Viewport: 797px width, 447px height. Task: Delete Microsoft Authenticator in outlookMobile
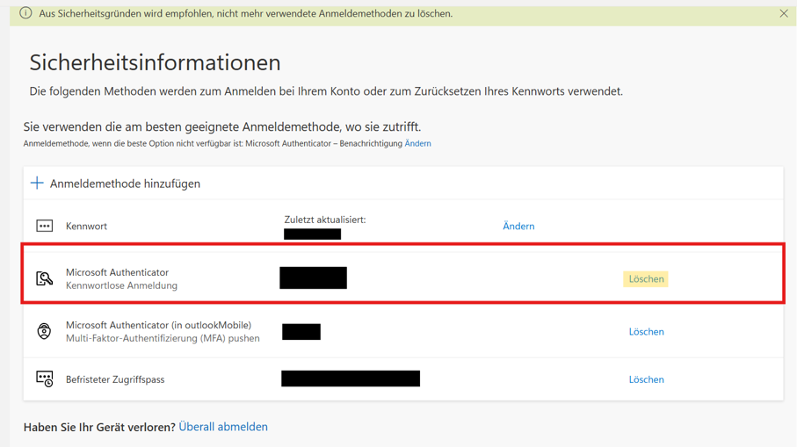coord(646,332)
